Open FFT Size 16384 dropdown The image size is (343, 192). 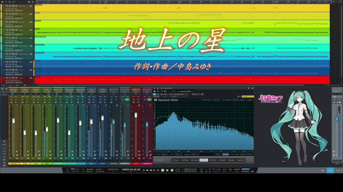[x=164, y=154]
